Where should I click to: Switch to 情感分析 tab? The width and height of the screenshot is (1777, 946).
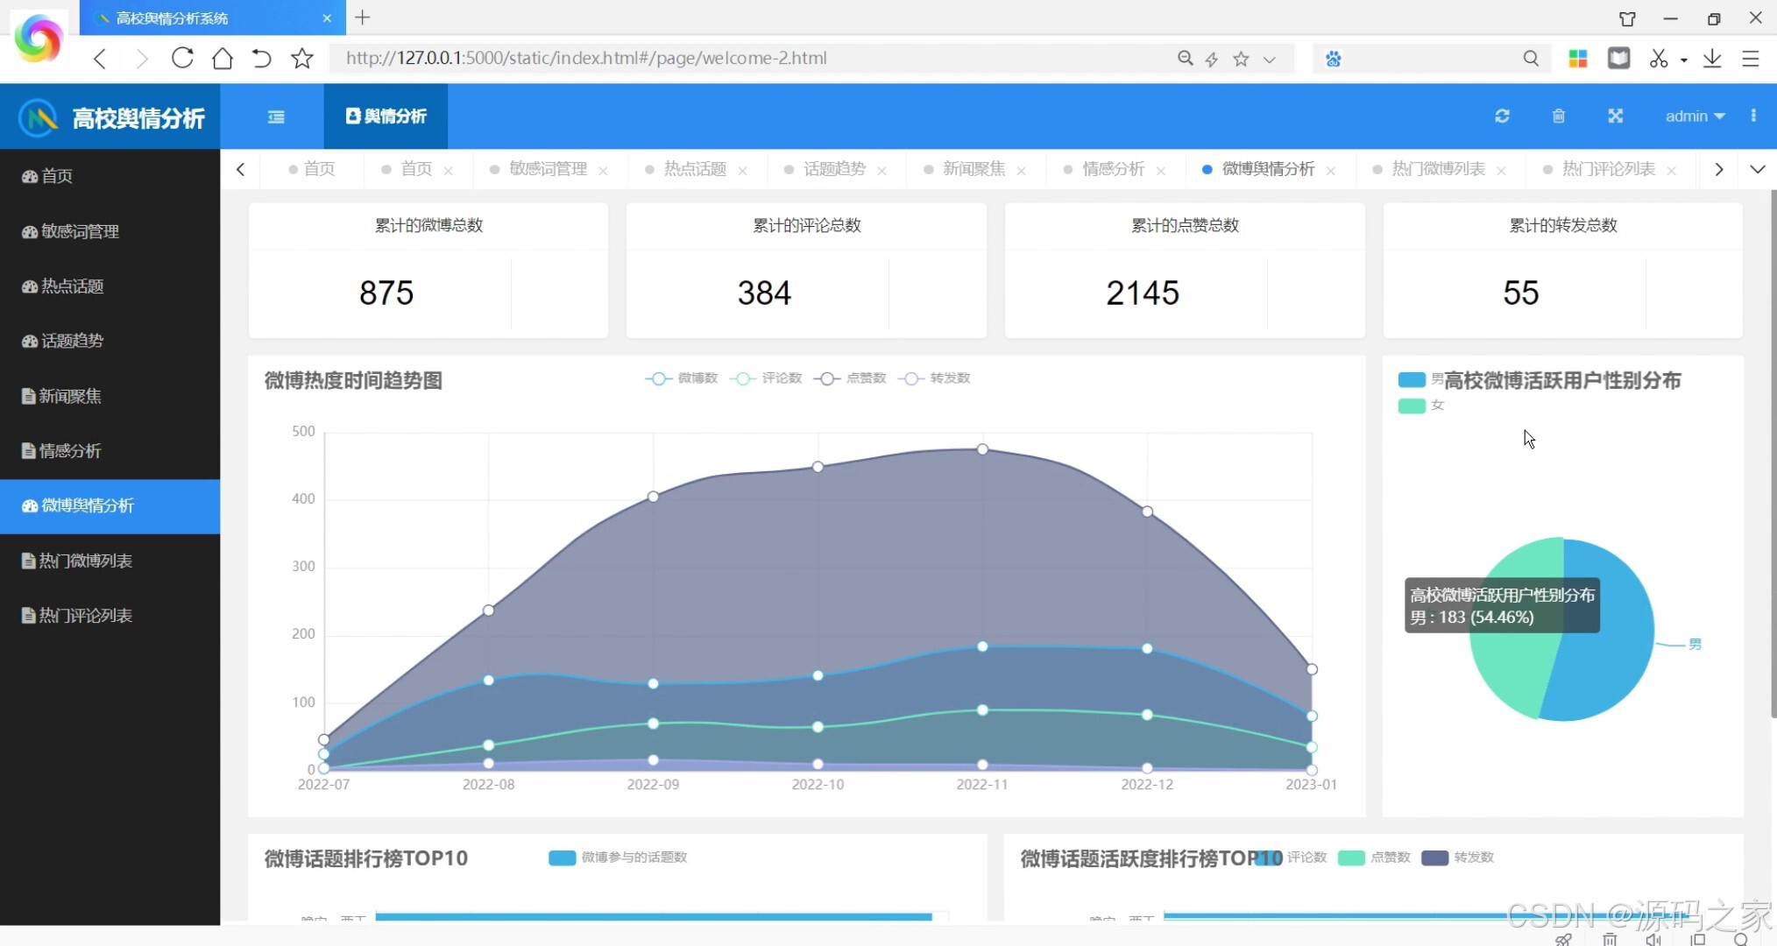[x=1113, y=169]
